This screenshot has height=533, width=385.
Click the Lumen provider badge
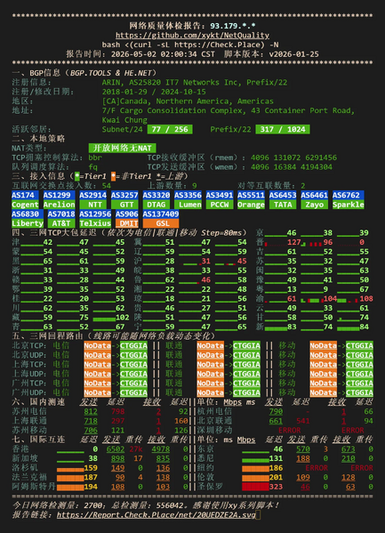[188, 205]
